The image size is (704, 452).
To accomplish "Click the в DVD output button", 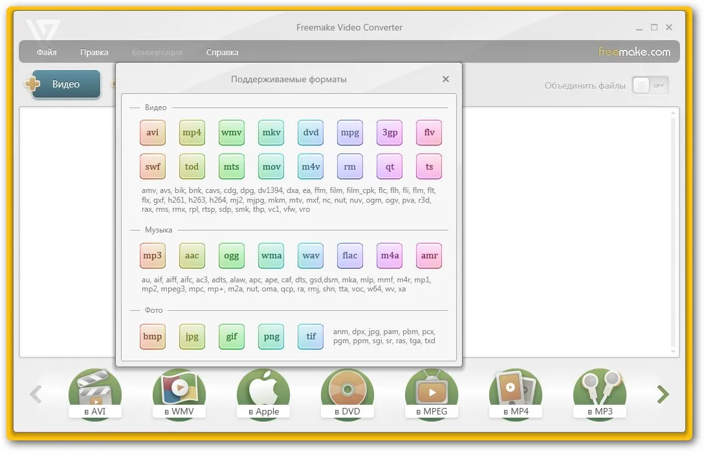I will [x=347, y=394].
